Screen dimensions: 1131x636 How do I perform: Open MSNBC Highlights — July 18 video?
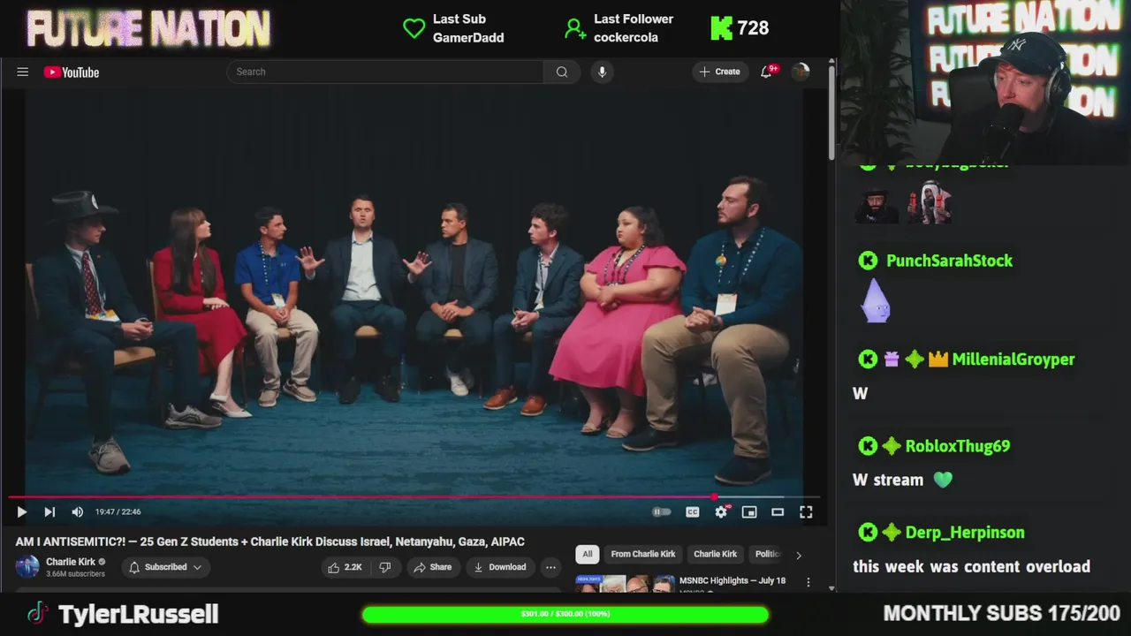point(732,580)
